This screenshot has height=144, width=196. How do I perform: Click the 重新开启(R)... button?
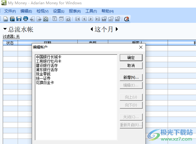pyautogui.click(x=131, y=125)
